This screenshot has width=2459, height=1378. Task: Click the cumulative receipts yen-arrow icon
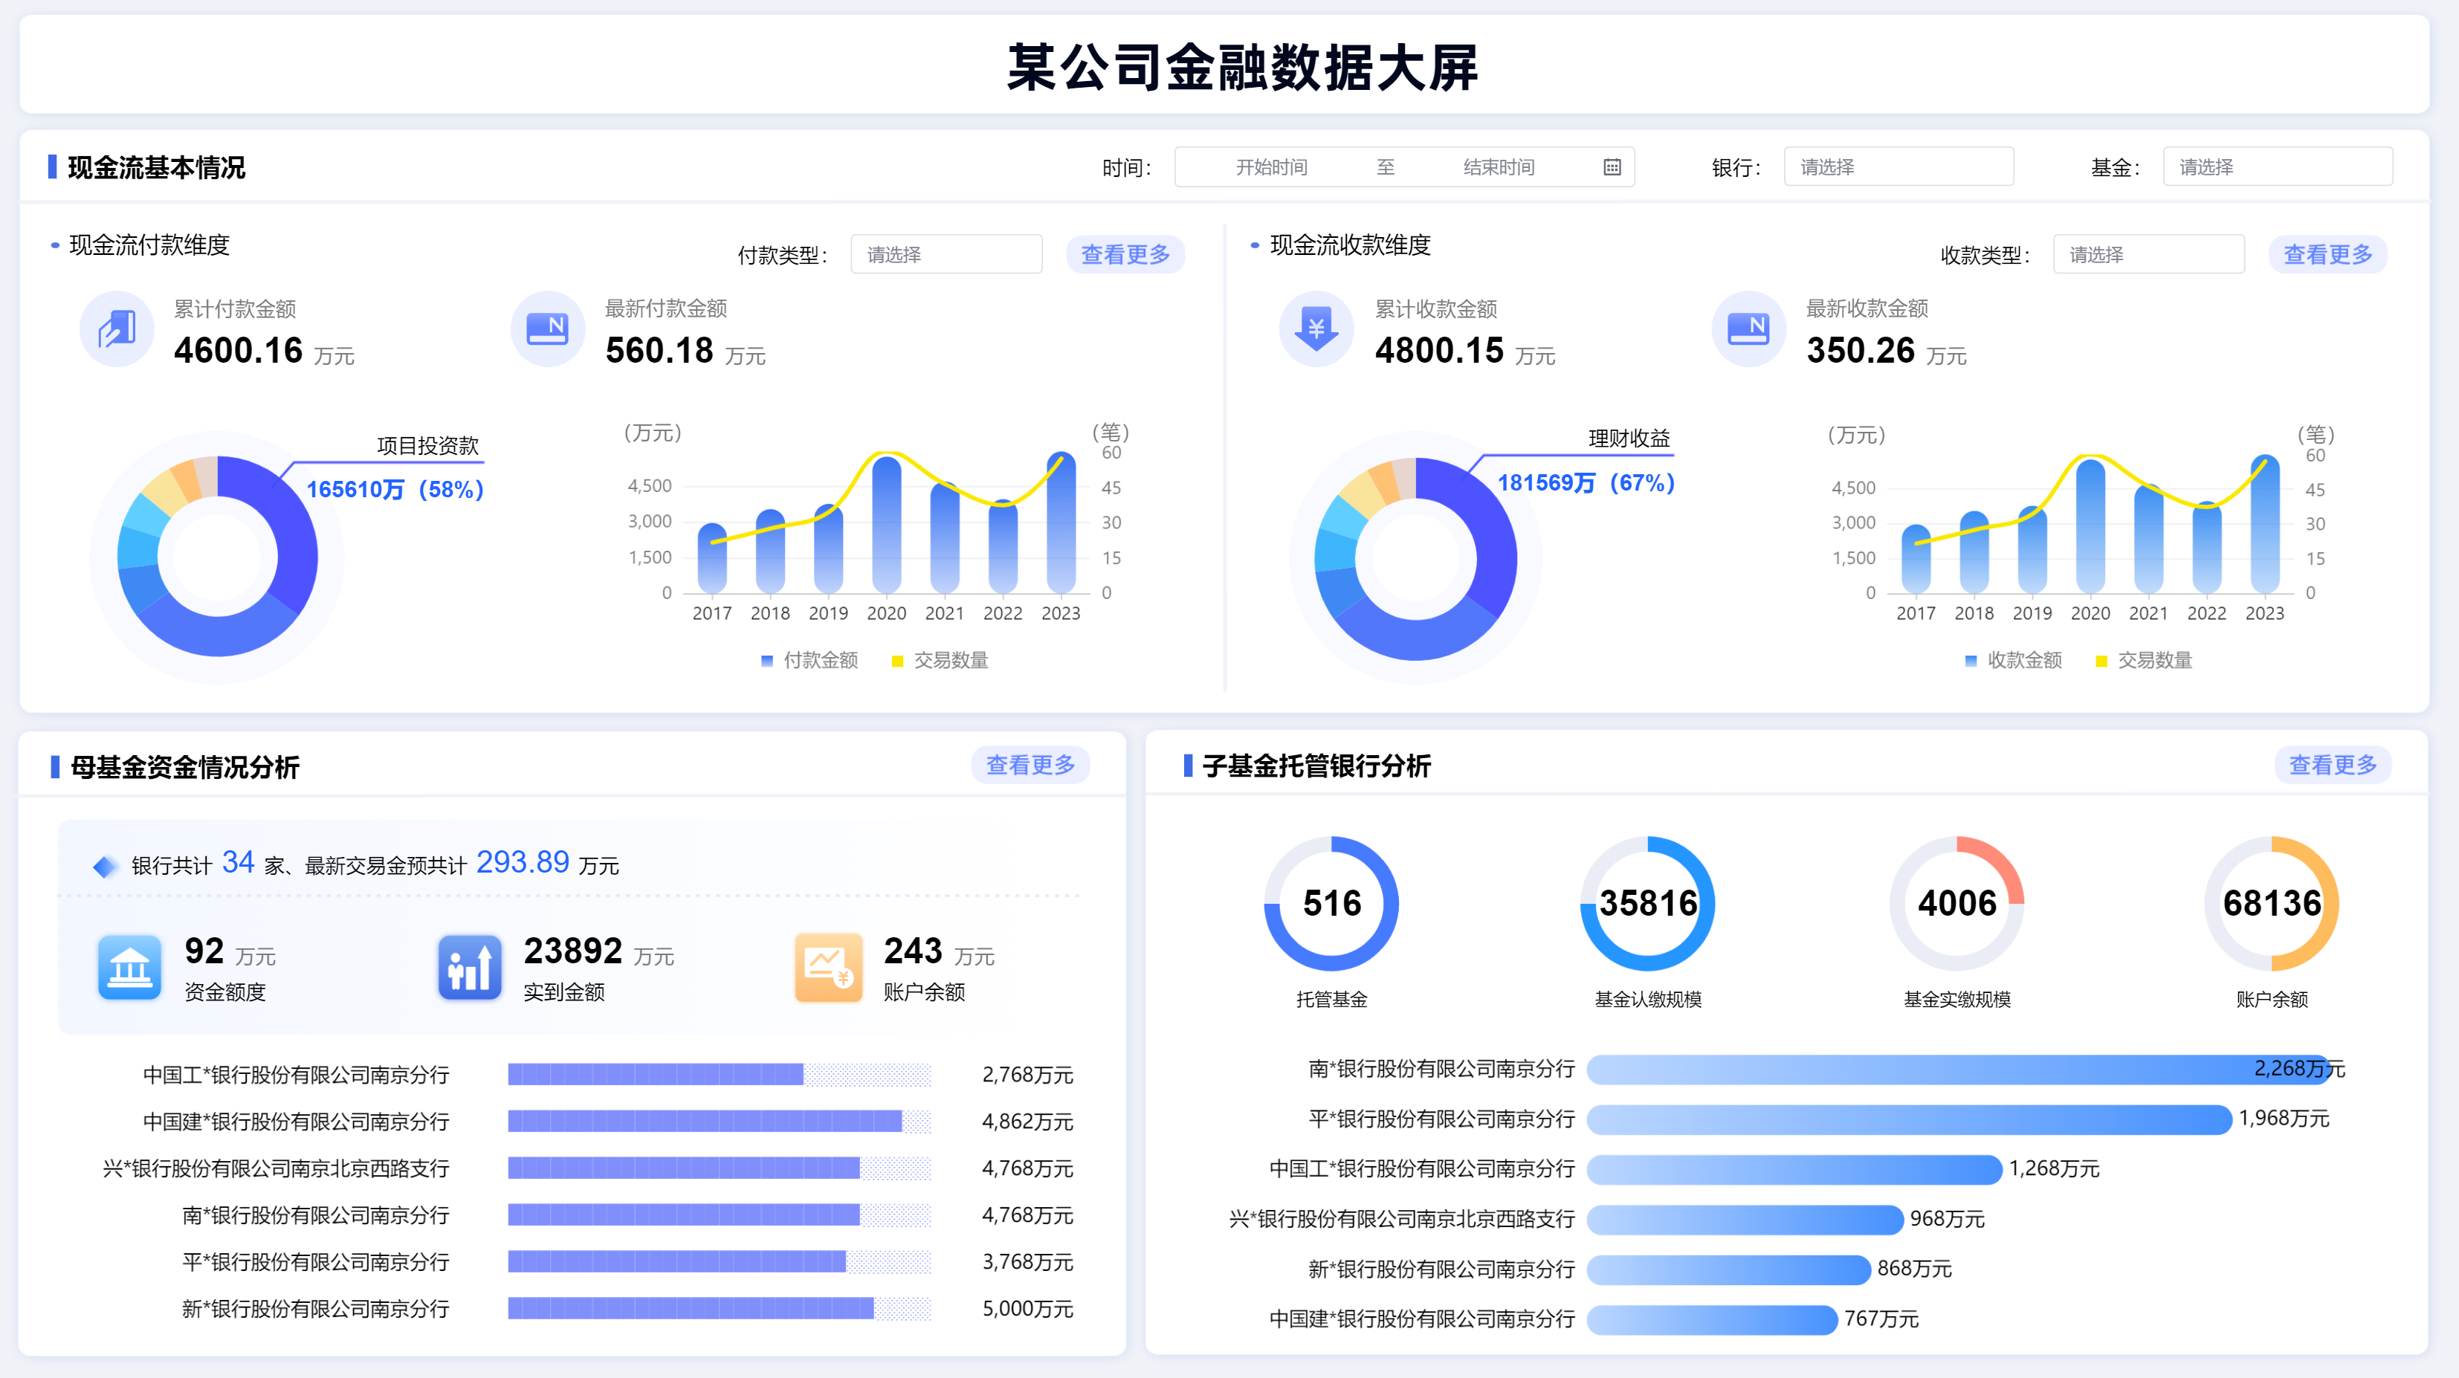tap(1316, 329)
